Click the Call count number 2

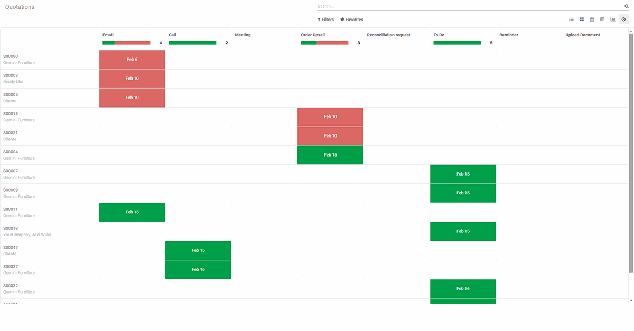coord(227,43)
